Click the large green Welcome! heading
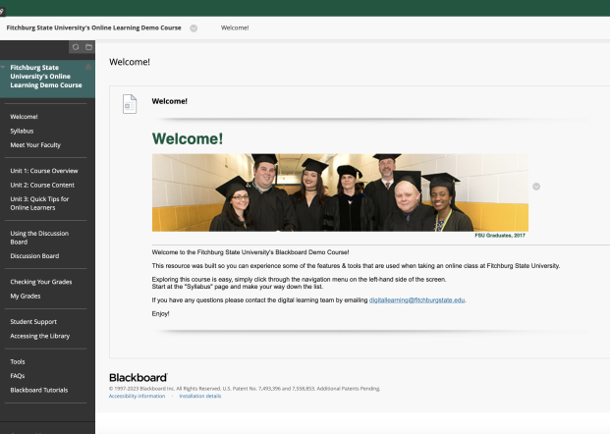The width and height of the screenshot is (610, 434). pyautogui.click(x=187, y=138)
